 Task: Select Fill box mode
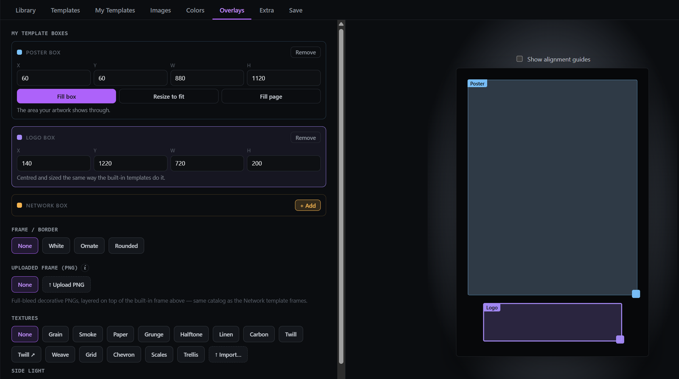(x=66, y=96)
